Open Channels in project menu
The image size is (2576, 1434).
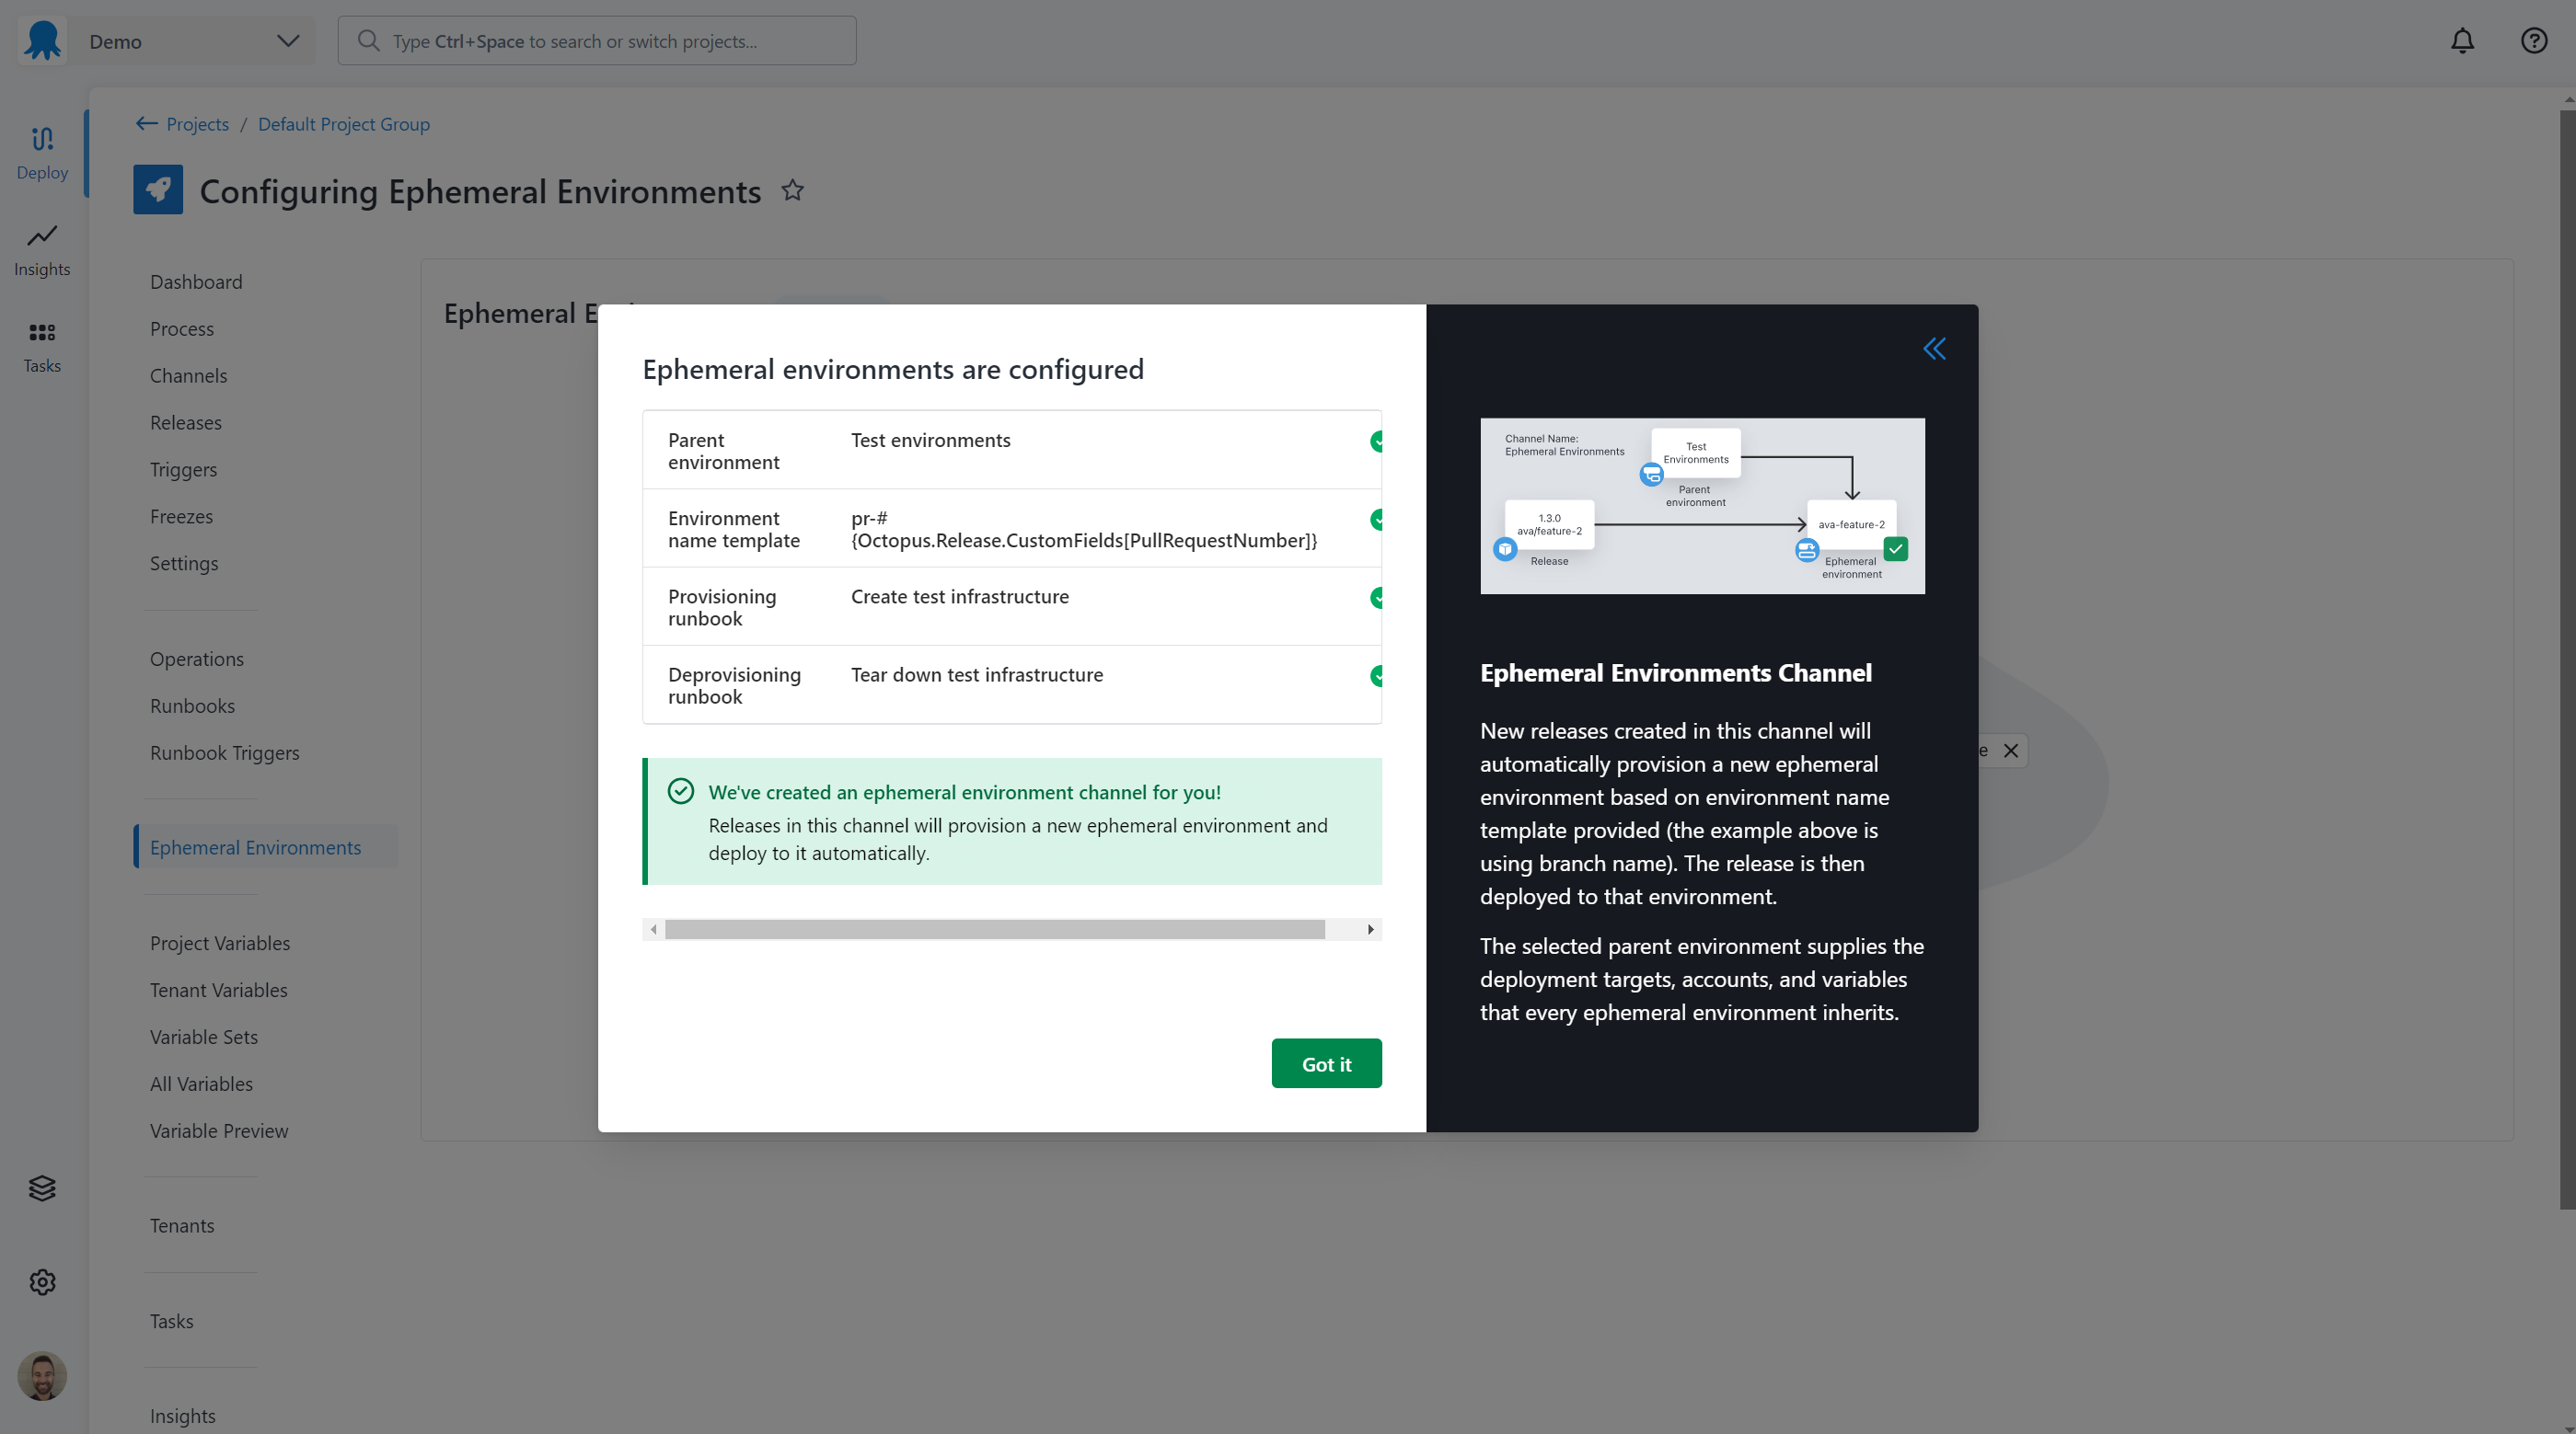(188, 375)
